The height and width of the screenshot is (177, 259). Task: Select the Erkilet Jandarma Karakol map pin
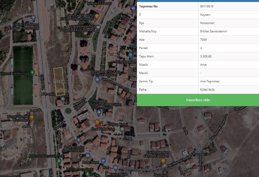pos(33,18)
